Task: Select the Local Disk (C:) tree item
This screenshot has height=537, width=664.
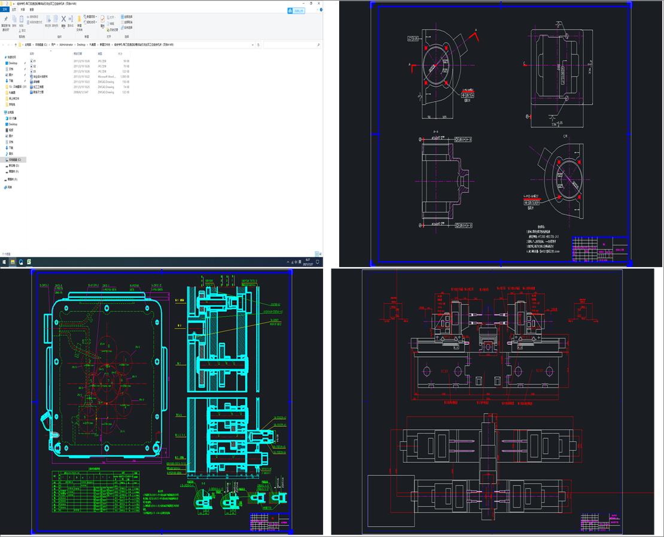Action: click(x=14, y=160)
